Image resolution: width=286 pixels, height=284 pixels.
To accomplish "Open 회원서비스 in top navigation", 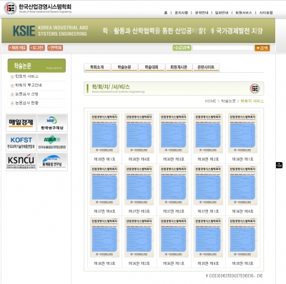I will [244, 13].
